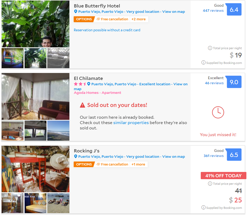Click OPTIONS badge on Rocking J's
This screenshot has width=248, height=215.
[84, 164]
